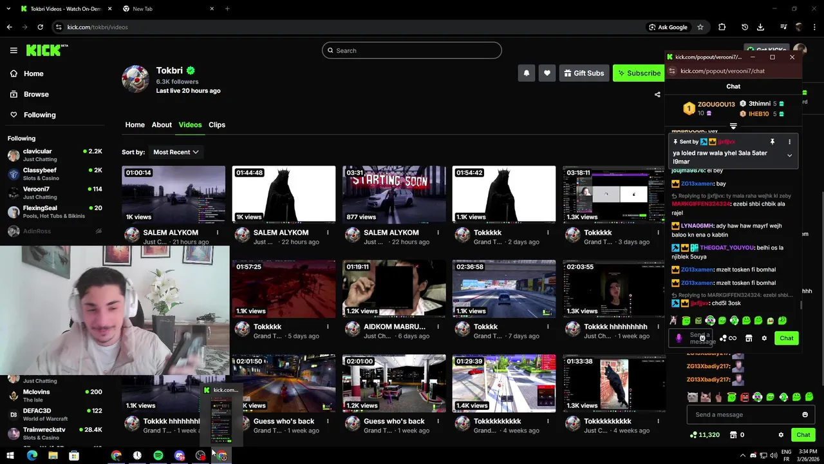
Task: Open Chrome downloads icon
Action: 760,27
